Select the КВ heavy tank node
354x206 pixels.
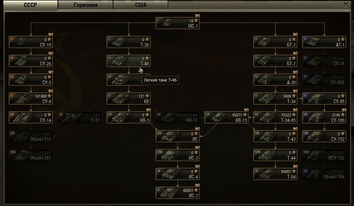coord(129,99)
